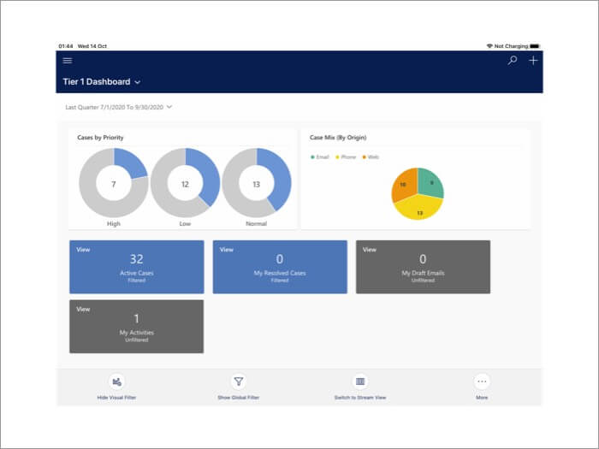Toggle Web legend entry
The height and width of the screenshot is (449, 599).
tap(371, 157)
